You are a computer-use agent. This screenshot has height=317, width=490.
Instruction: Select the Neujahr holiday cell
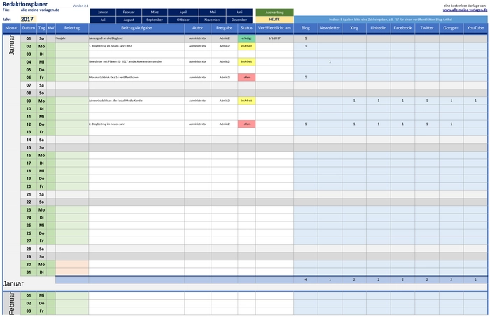(72, 38)
